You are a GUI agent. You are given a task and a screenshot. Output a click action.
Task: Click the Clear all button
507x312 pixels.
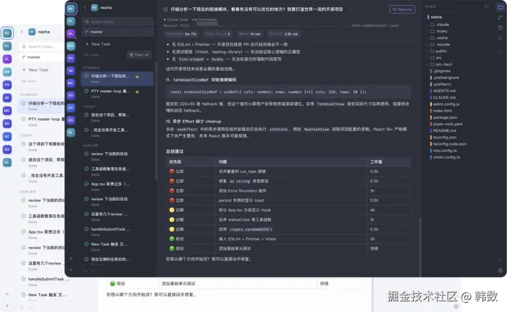point(139,55)
